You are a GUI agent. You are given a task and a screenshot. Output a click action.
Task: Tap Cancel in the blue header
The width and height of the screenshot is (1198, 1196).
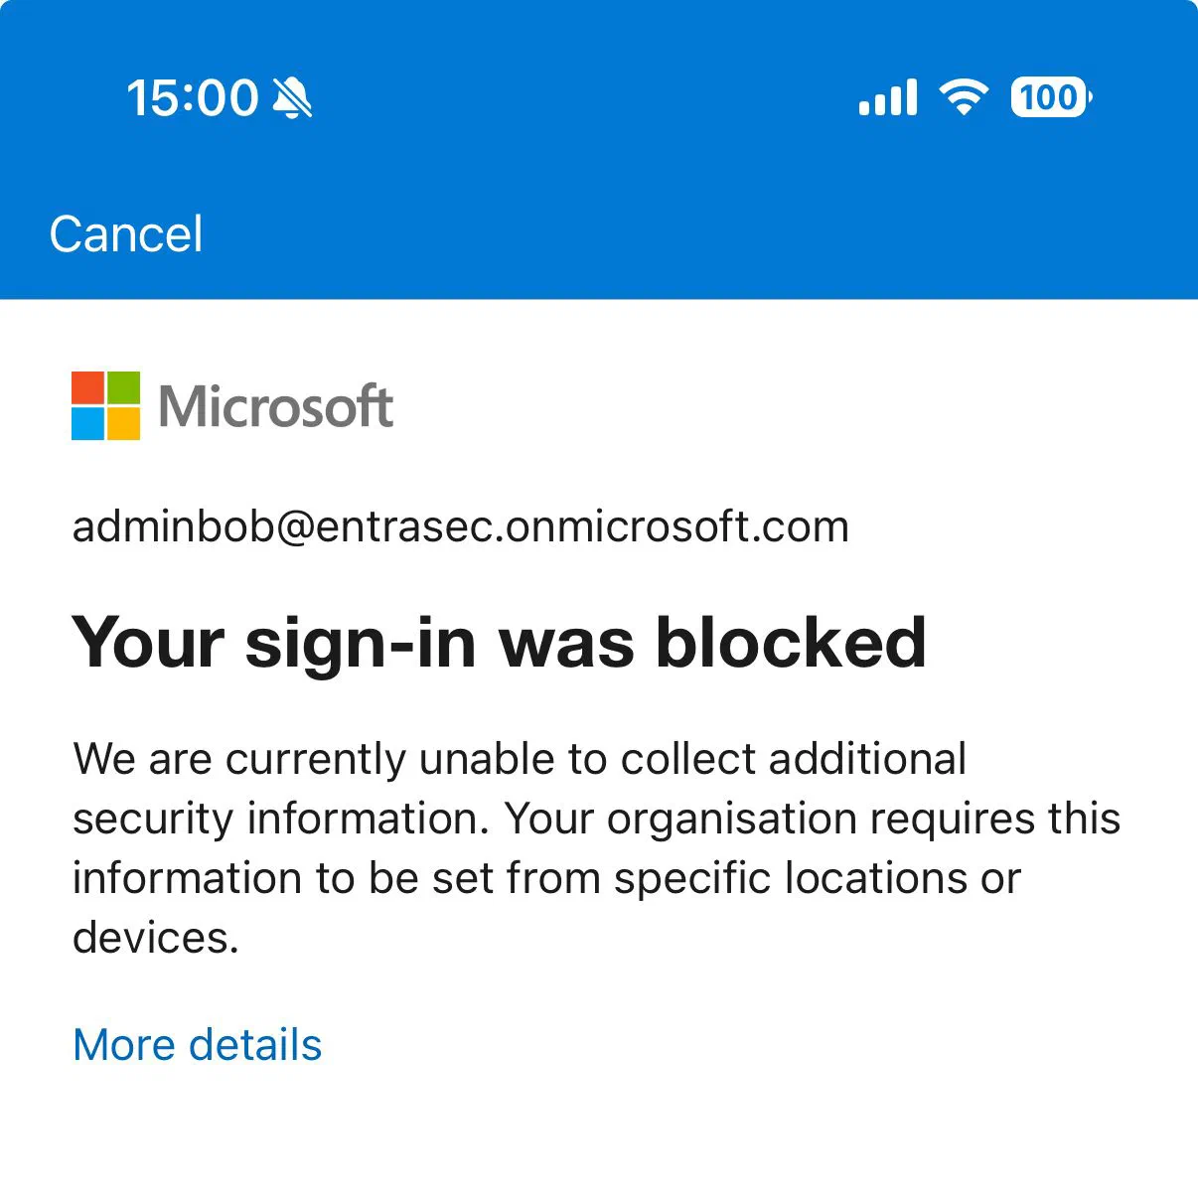pos(126,234)
